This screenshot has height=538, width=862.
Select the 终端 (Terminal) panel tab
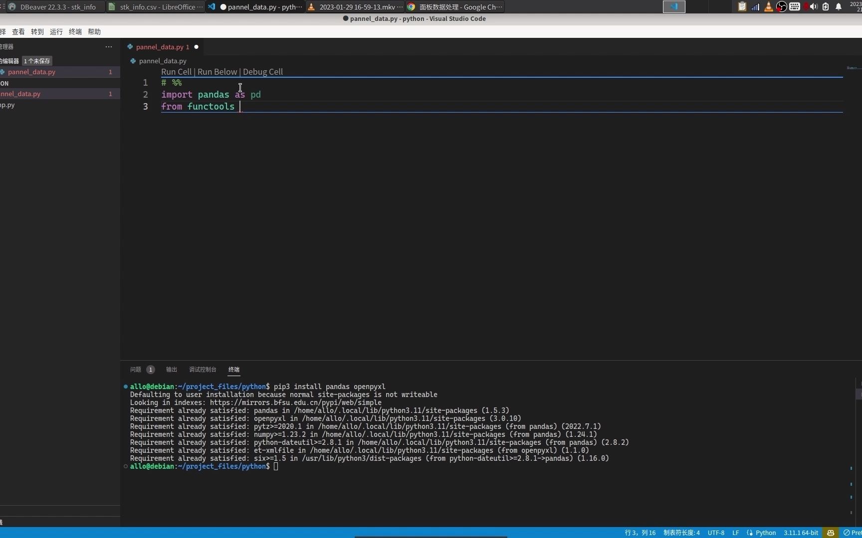(234, 370)
